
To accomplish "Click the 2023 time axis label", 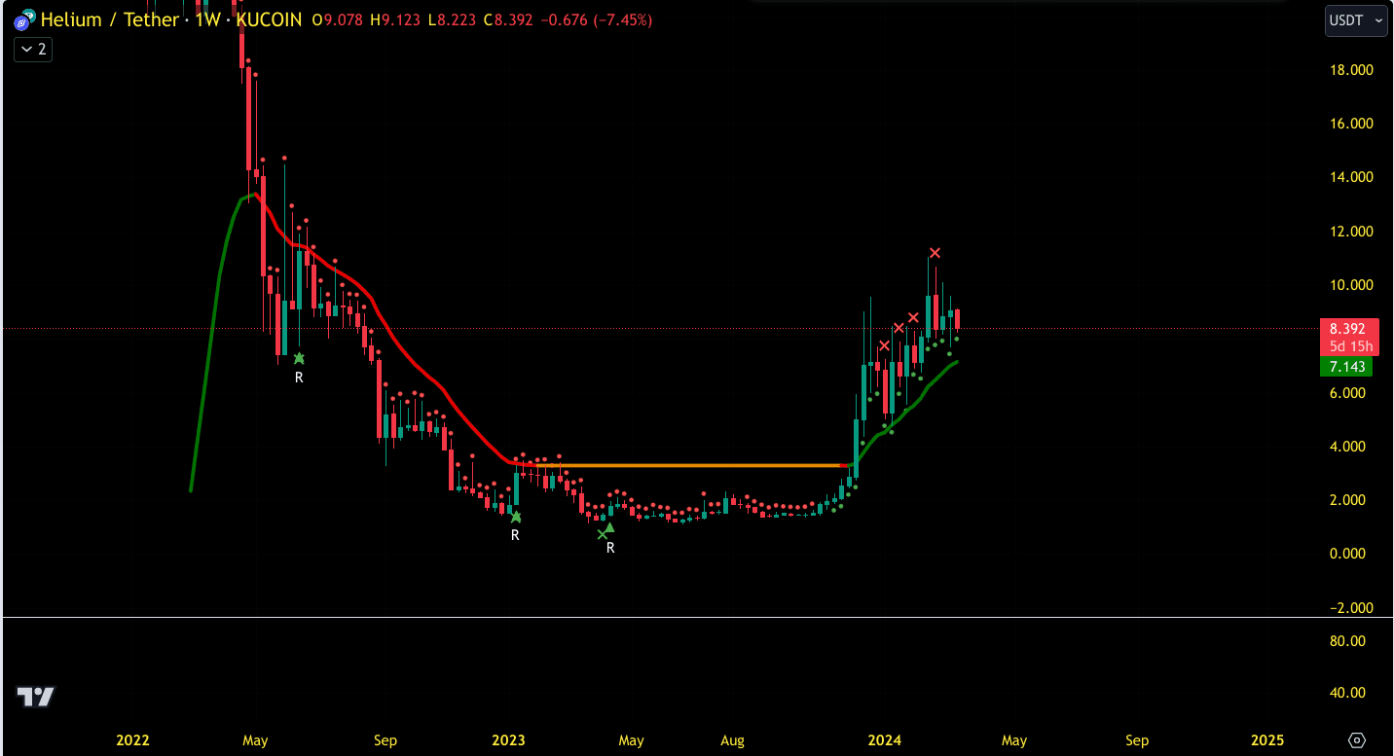I will point(508,740).
